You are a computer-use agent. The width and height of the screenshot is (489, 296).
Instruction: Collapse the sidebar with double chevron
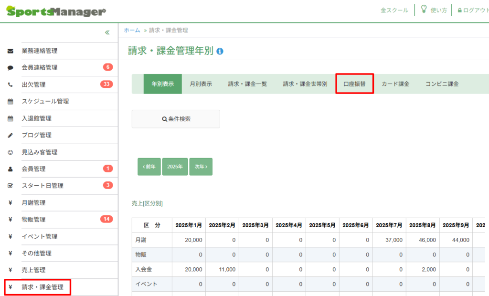tap(107, 32)
